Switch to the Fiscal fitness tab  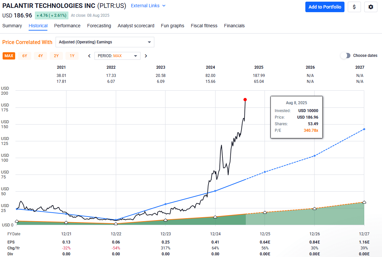click(x=204, y=26)
